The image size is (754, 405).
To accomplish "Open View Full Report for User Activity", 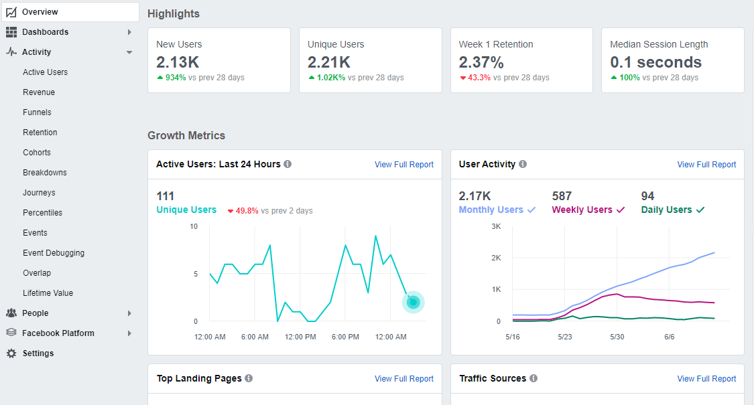I will point(706,165).
